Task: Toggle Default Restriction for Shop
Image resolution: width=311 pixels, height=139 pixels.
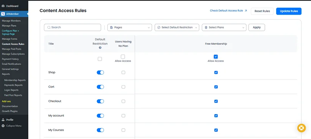Action: [x=100, y=73]
